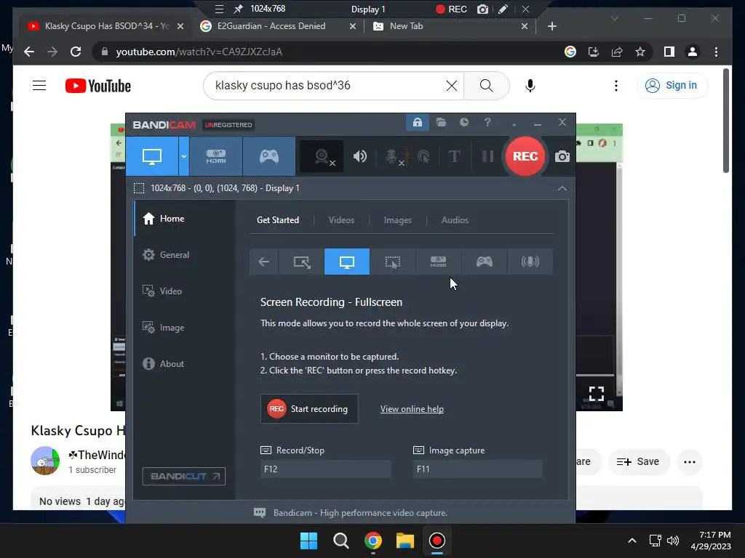Viewport: 745px width, 558px height.
Task: Select audio only recording mode icon
Action: click(x=530, y=262)
